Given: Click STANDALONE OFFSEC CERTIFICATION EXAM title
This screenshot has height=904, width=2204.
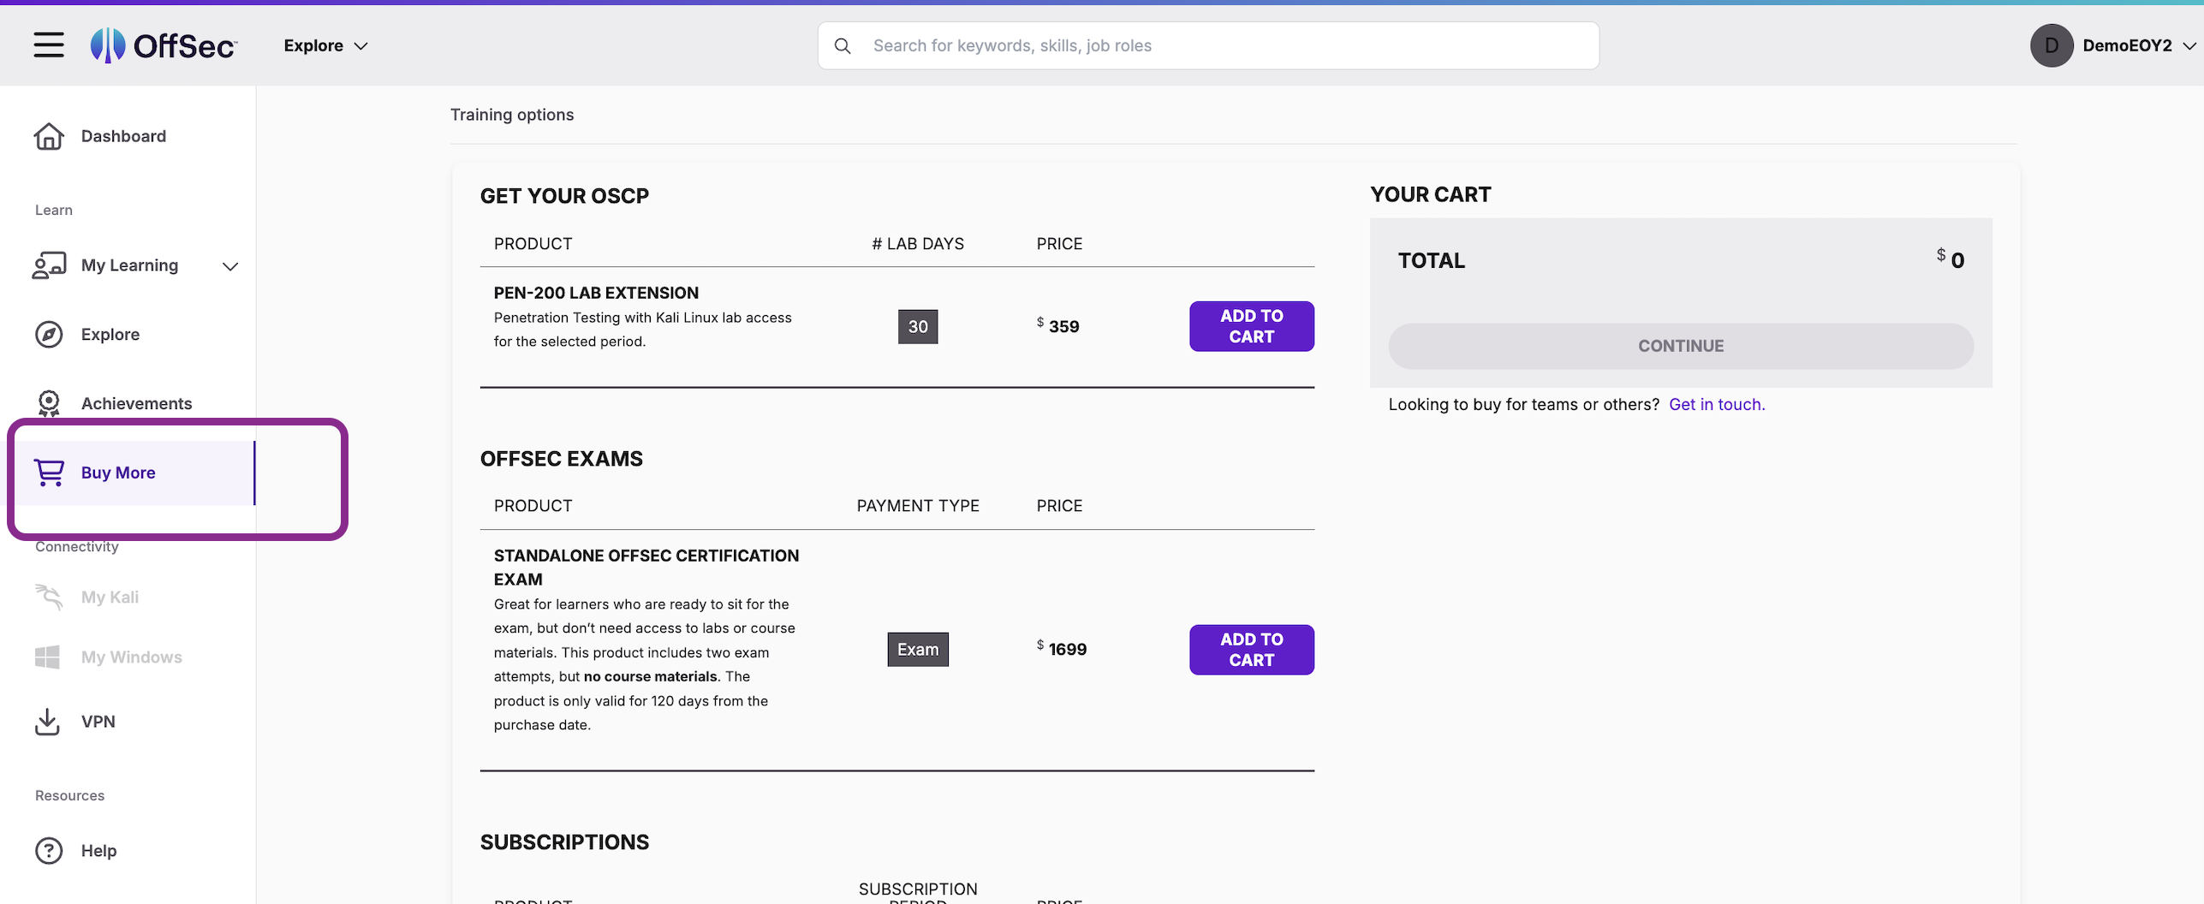Looking at the screenshot, I should coord(646,568).
